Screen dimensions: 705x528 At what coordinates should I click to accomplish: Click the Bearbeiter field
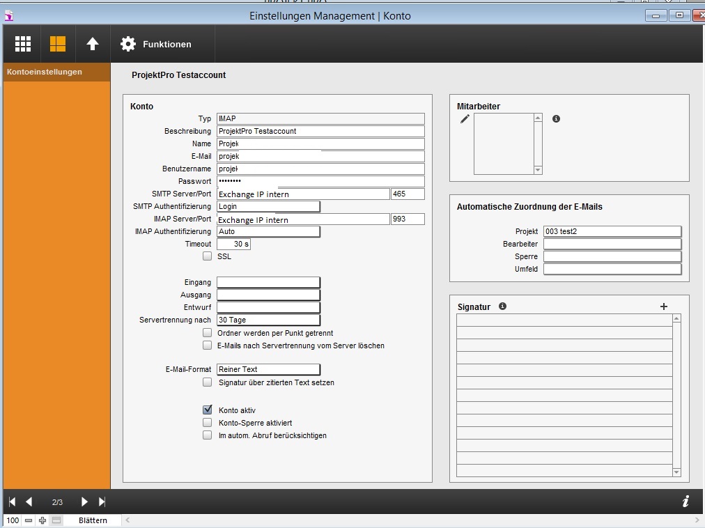(612, 244)
